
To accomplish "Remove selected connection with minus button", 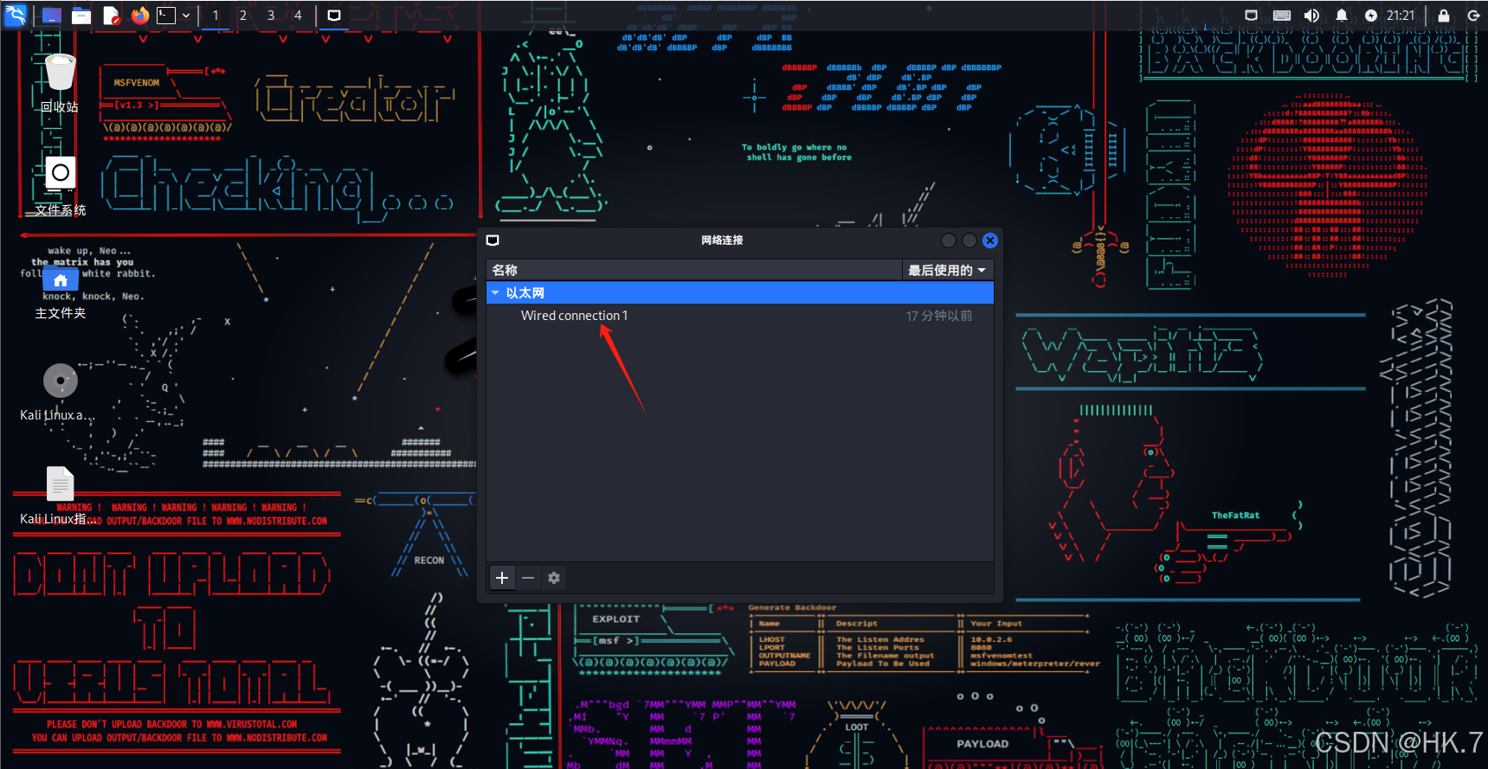I will pos(528,578).
